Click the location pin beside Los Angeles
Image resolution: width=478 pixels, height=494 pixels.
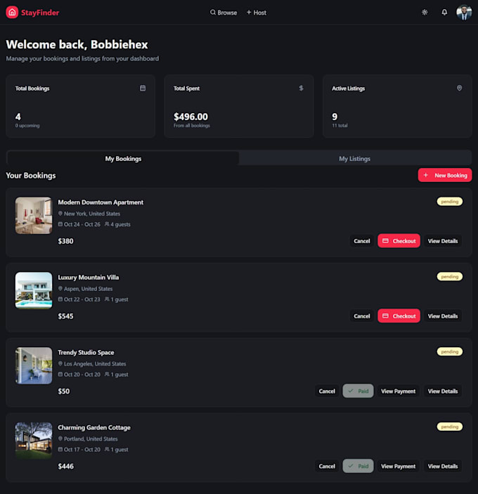click(60, 363)
